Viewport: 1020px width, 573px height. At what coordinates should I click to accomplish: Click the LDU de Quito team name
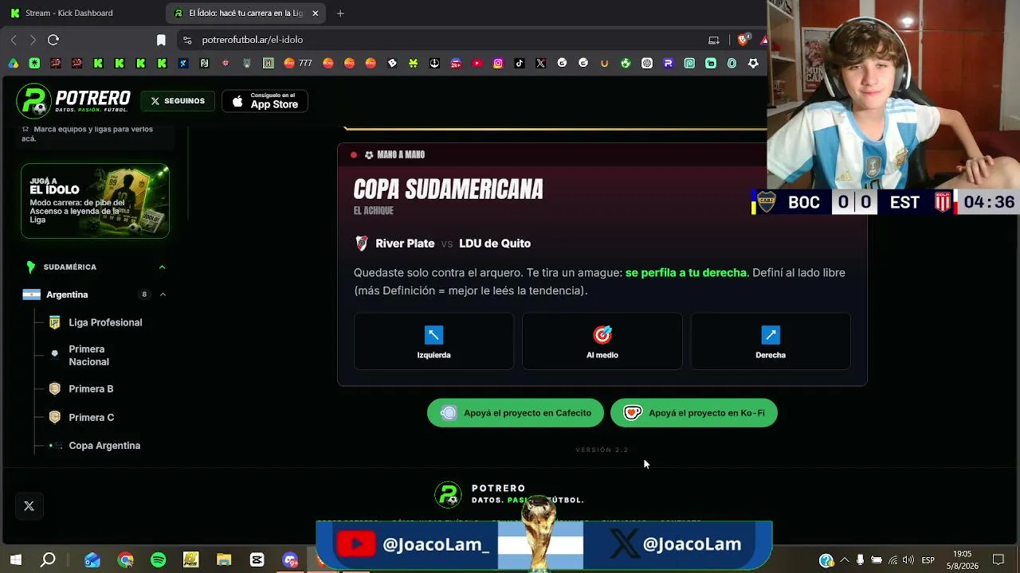pos(495,244)
